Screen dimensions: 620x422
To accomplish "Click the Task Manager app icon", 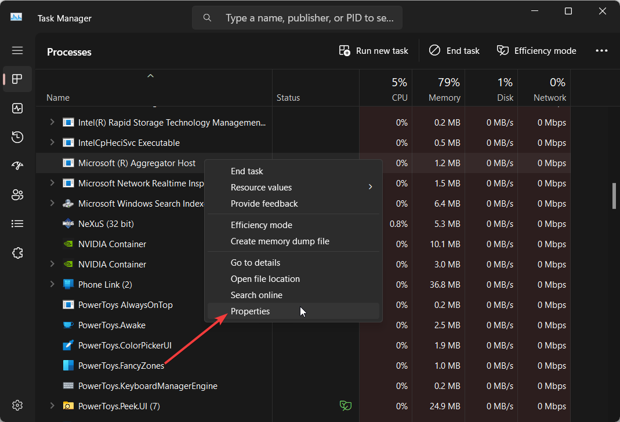I will pos(16,17).
